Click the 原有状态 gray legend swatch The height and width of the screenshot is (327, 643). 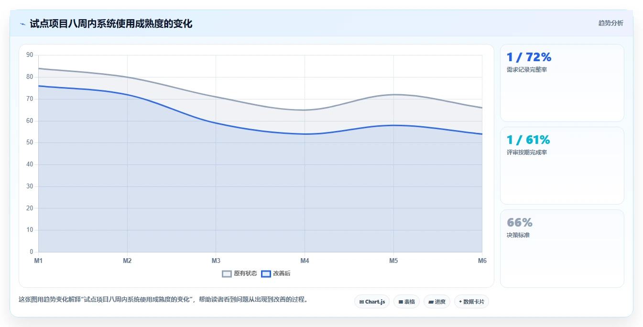click(227, 273)
